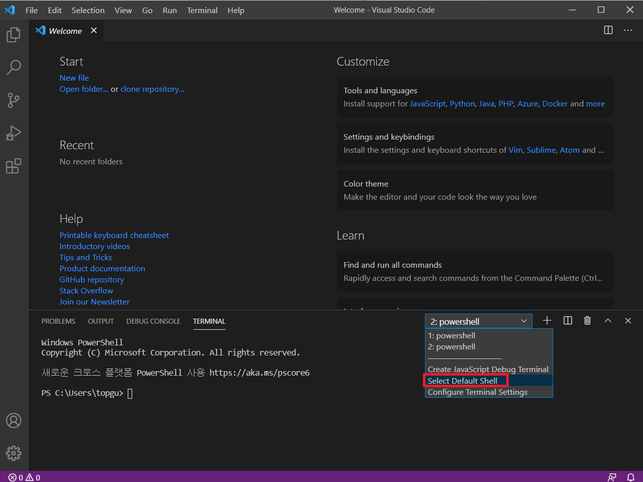Install Python language support link
Image resolution: width=643 pixels, height=482 pixels.
(x=462, y=104)
